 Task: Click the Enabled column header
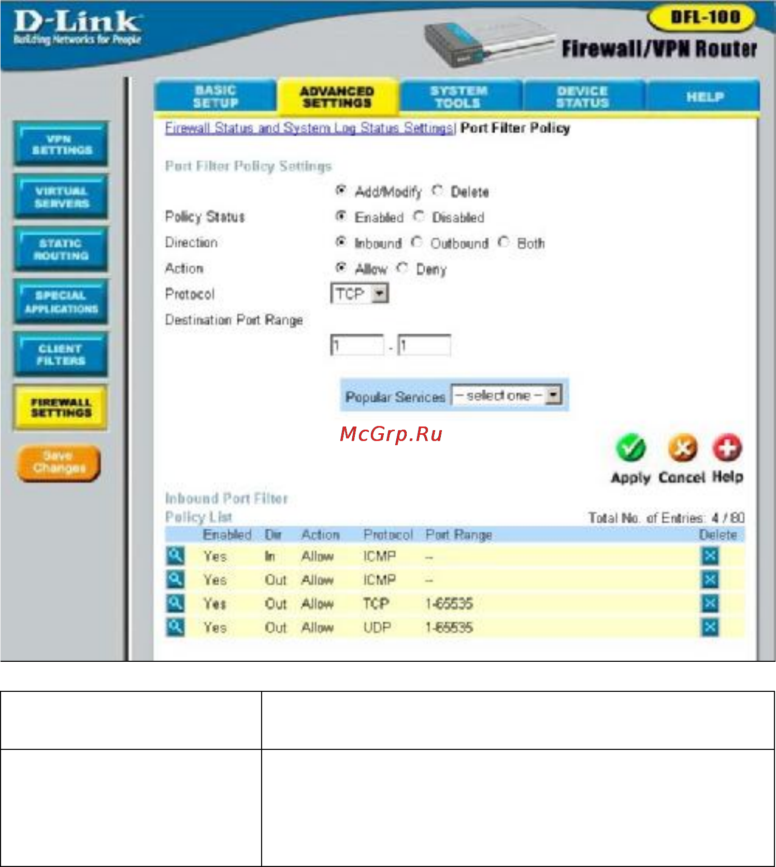[x=227, y=534]
